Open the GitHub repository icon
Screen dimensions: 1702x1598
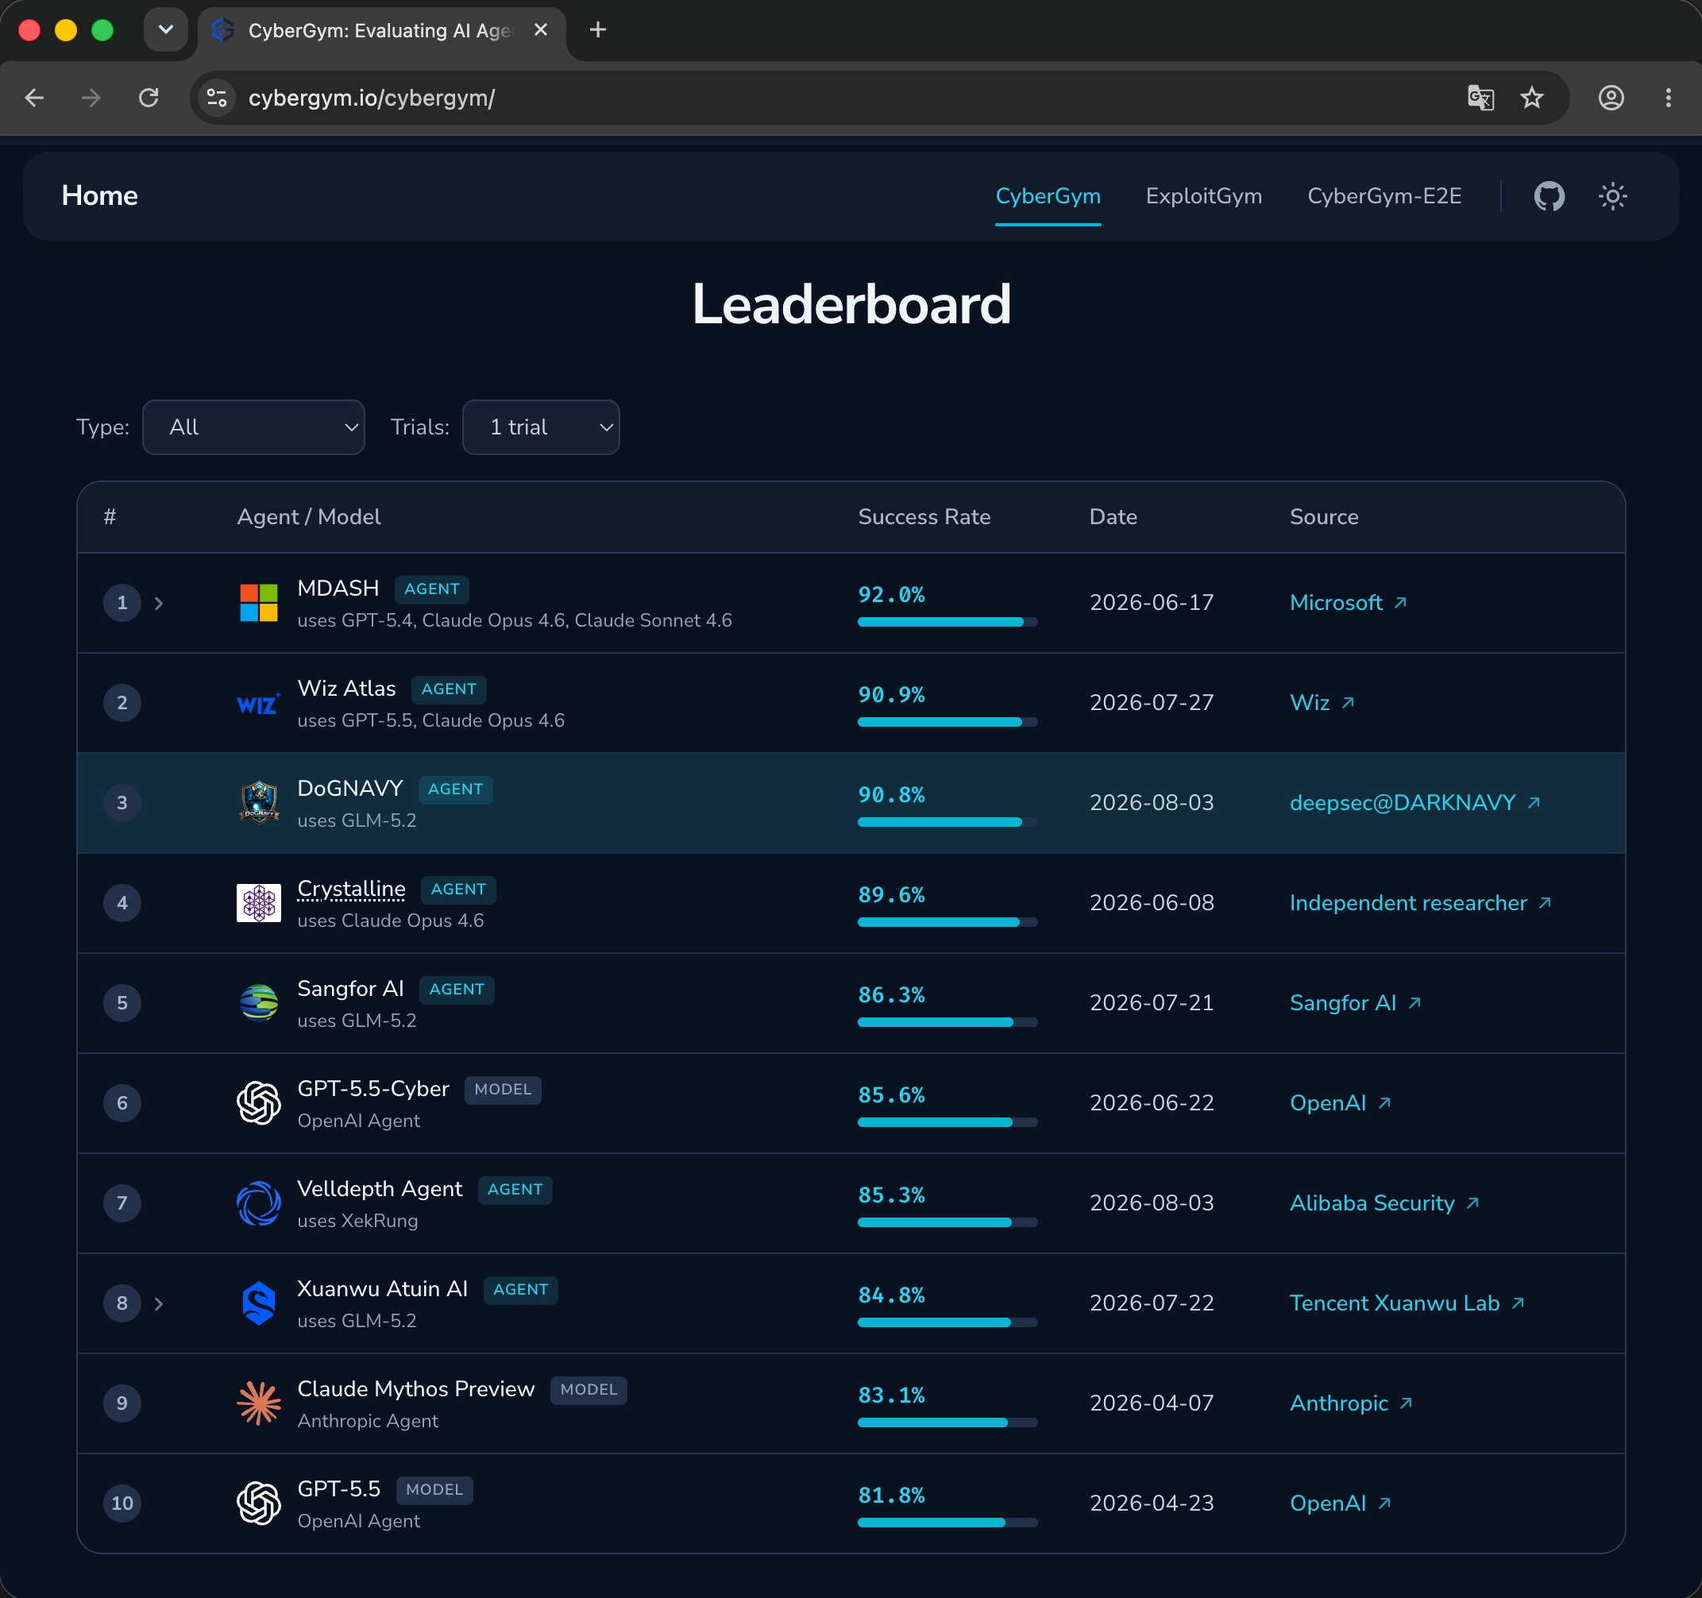point(1549,196)
